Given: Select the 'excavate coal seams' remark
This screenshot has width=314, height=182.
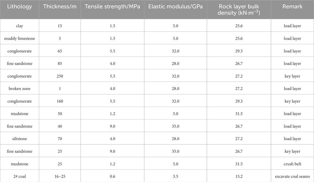Looking at the screenshot, I should point(292,177).
